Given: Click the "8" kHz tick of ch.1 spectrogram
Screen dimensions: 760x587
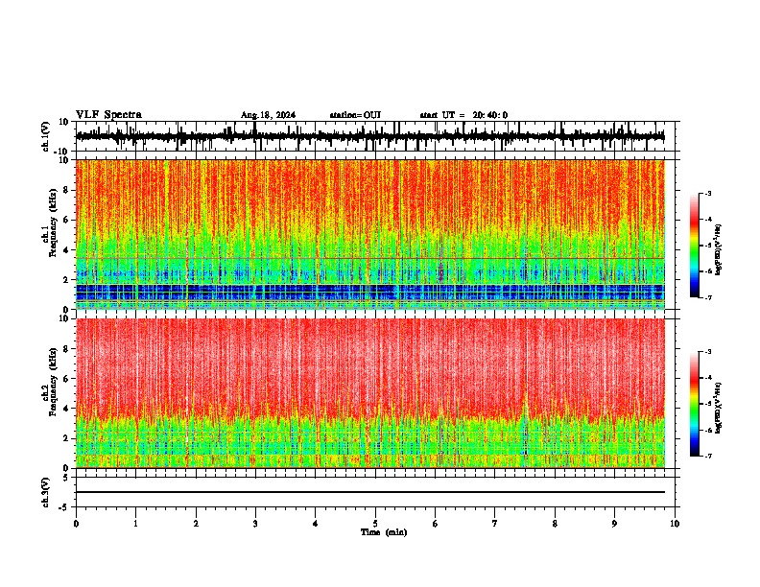Looking at the screenshot, I should [x=67, y=190].
